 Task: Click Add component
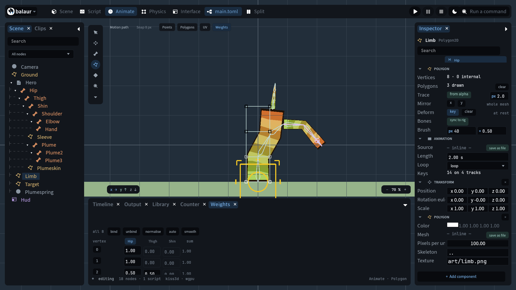(x=461, y=277)
